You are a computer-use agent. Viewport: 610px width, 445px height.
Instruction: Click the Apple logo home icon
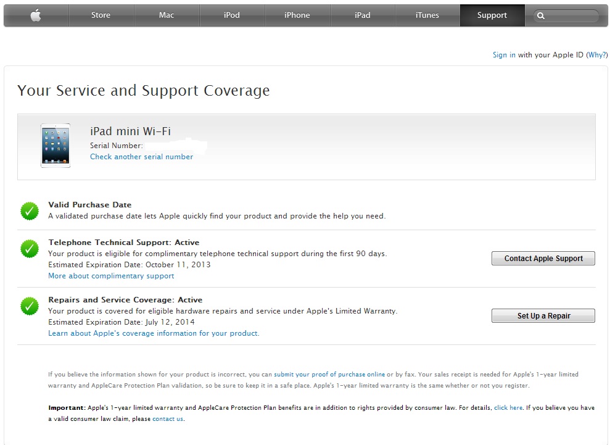(x=36, y=15)
